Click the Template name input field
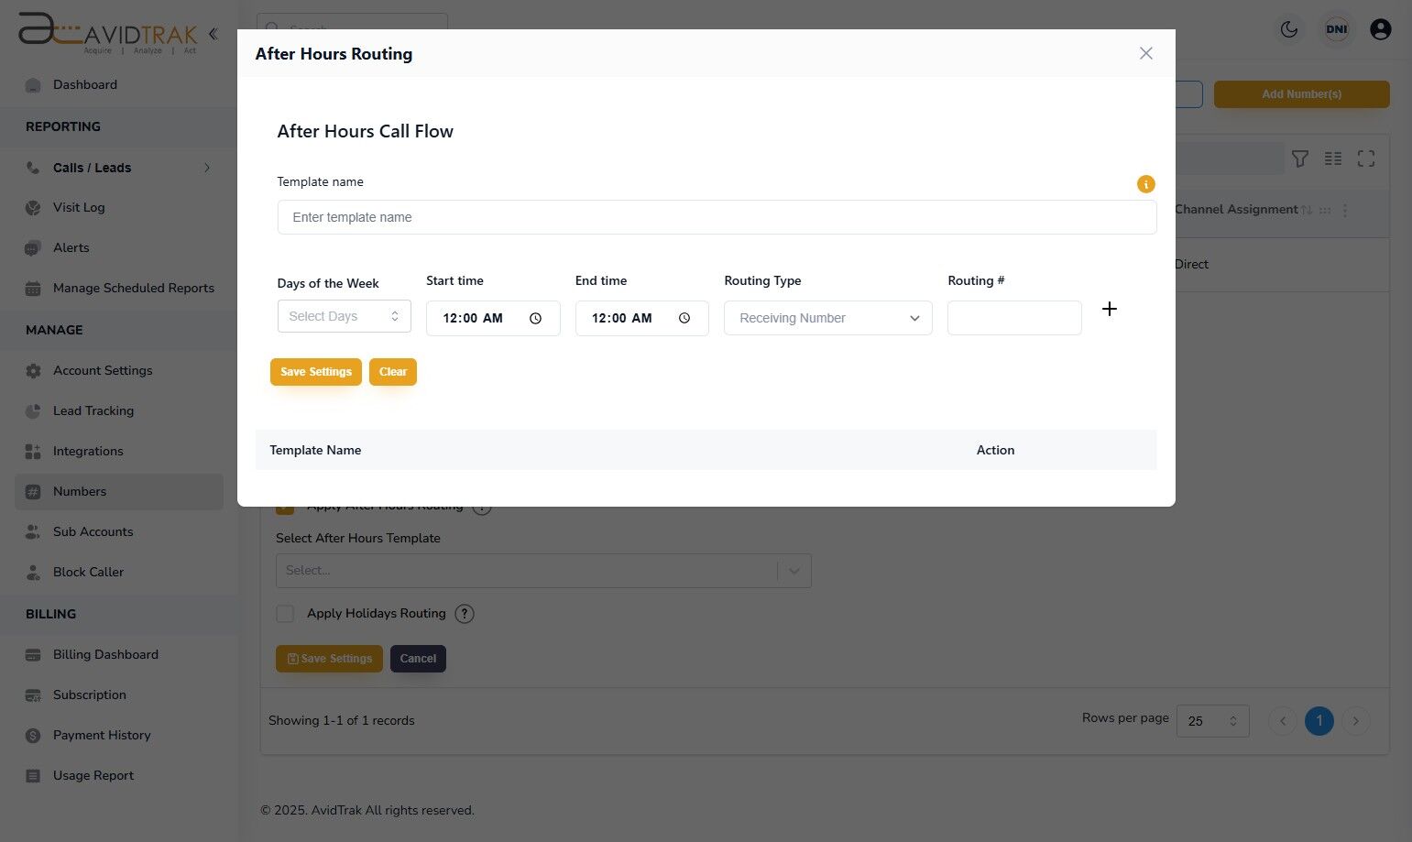Viewport: 1412px width, 842px height. tap(717, 218)
